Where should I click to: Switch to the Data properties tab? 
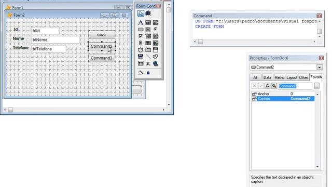tap(267, 77)
